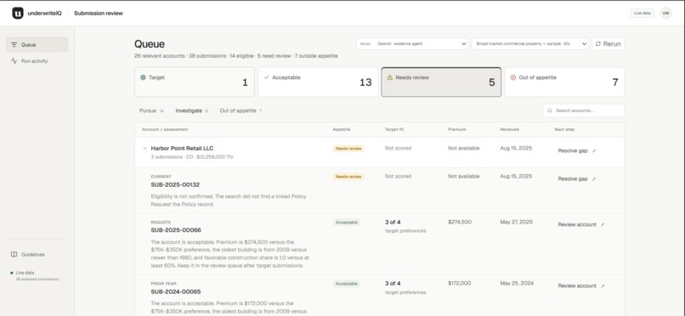Click the underwriteIQ logo icon

pos(18,13)
